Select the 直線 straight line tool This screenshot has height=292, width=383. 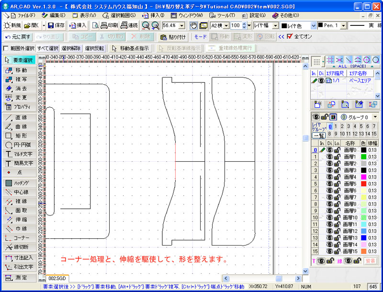[x=20, y=117]
